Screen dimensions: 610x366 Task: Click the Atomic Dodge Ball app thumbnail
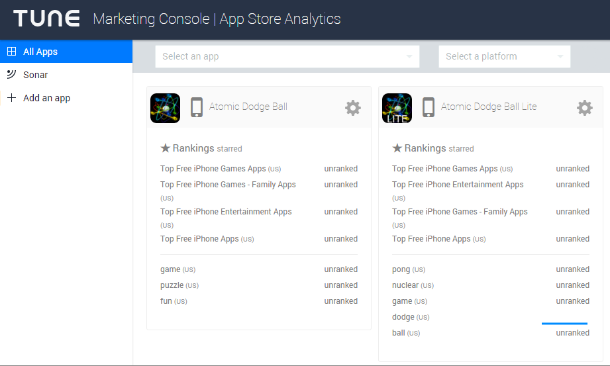tap(165, 108)
